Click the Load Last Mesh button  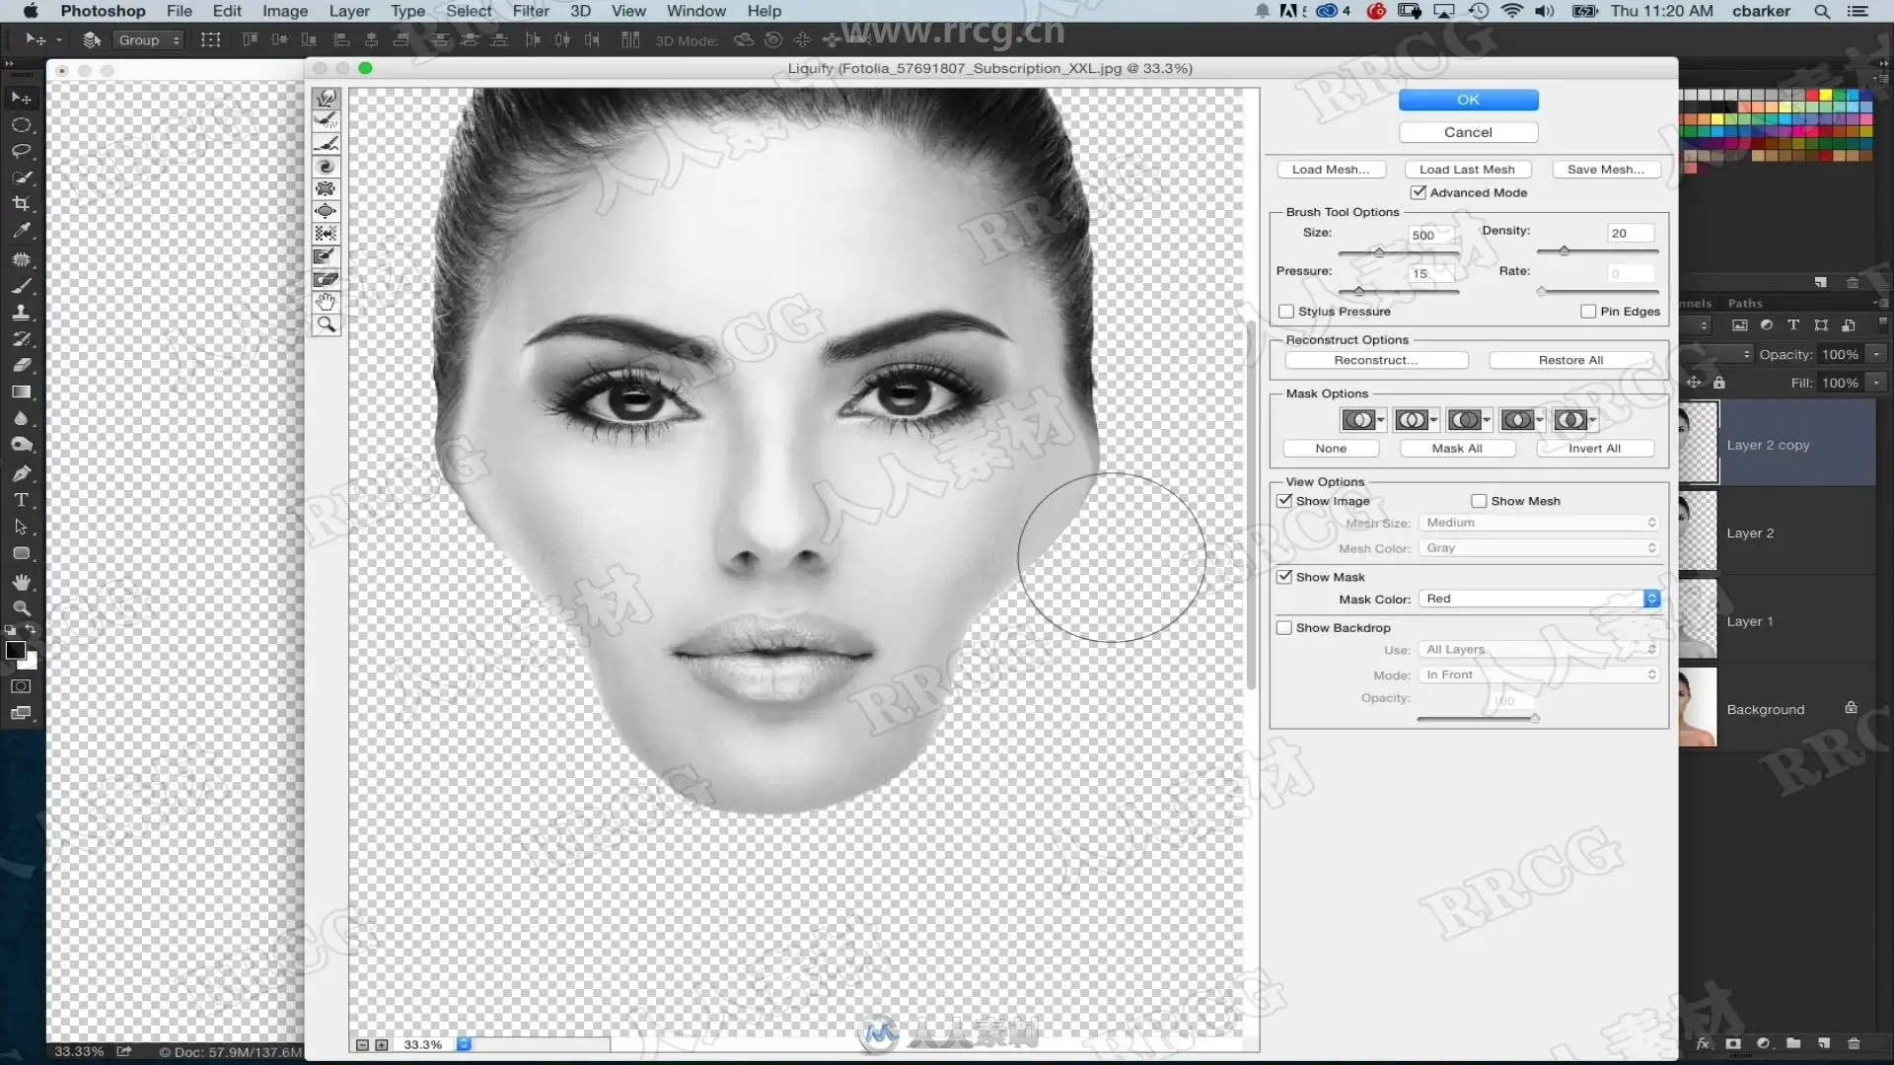click(x=1467, y=170)
